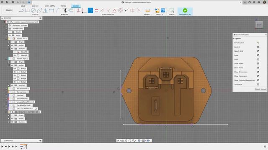268x150 pixels.
Task: Select the Spline sketch tool
Action: point(39,10)
